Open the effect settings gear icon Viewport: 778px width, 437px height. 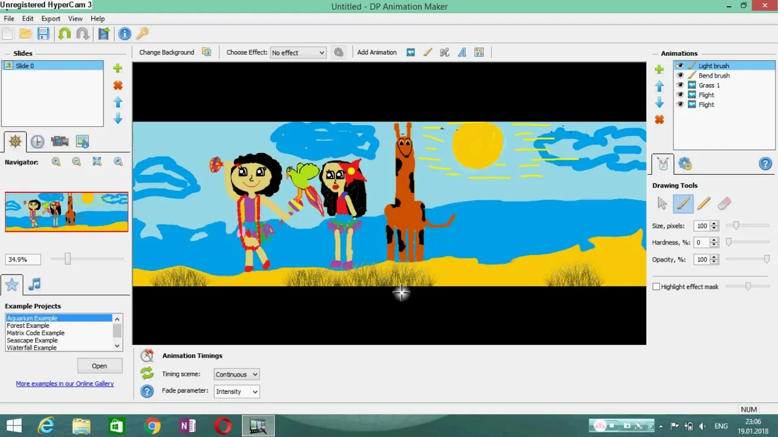click(339, 52)
